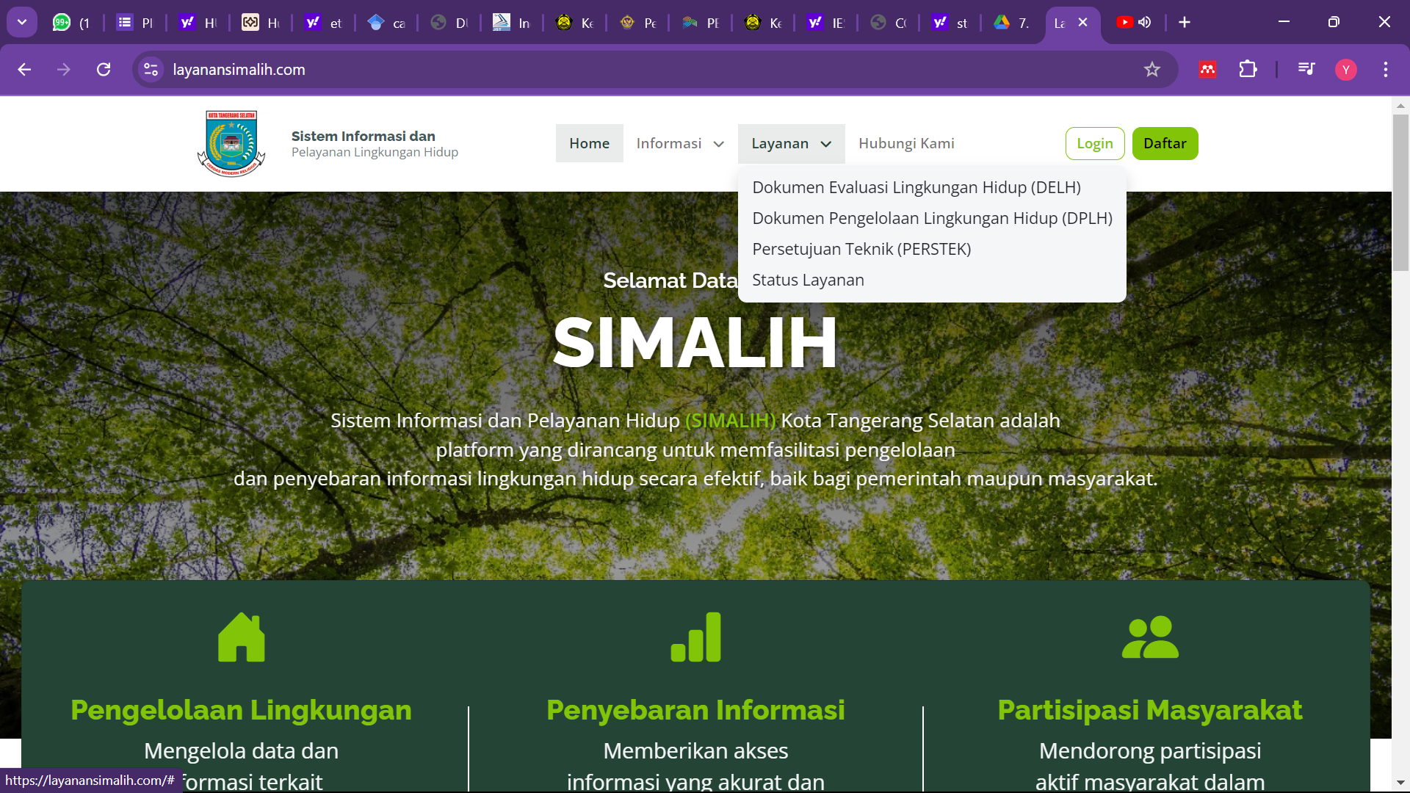This screenshot has height=793, width=1410.
Task: Switch to the 'ca' tab
Action: pos(386,23)
